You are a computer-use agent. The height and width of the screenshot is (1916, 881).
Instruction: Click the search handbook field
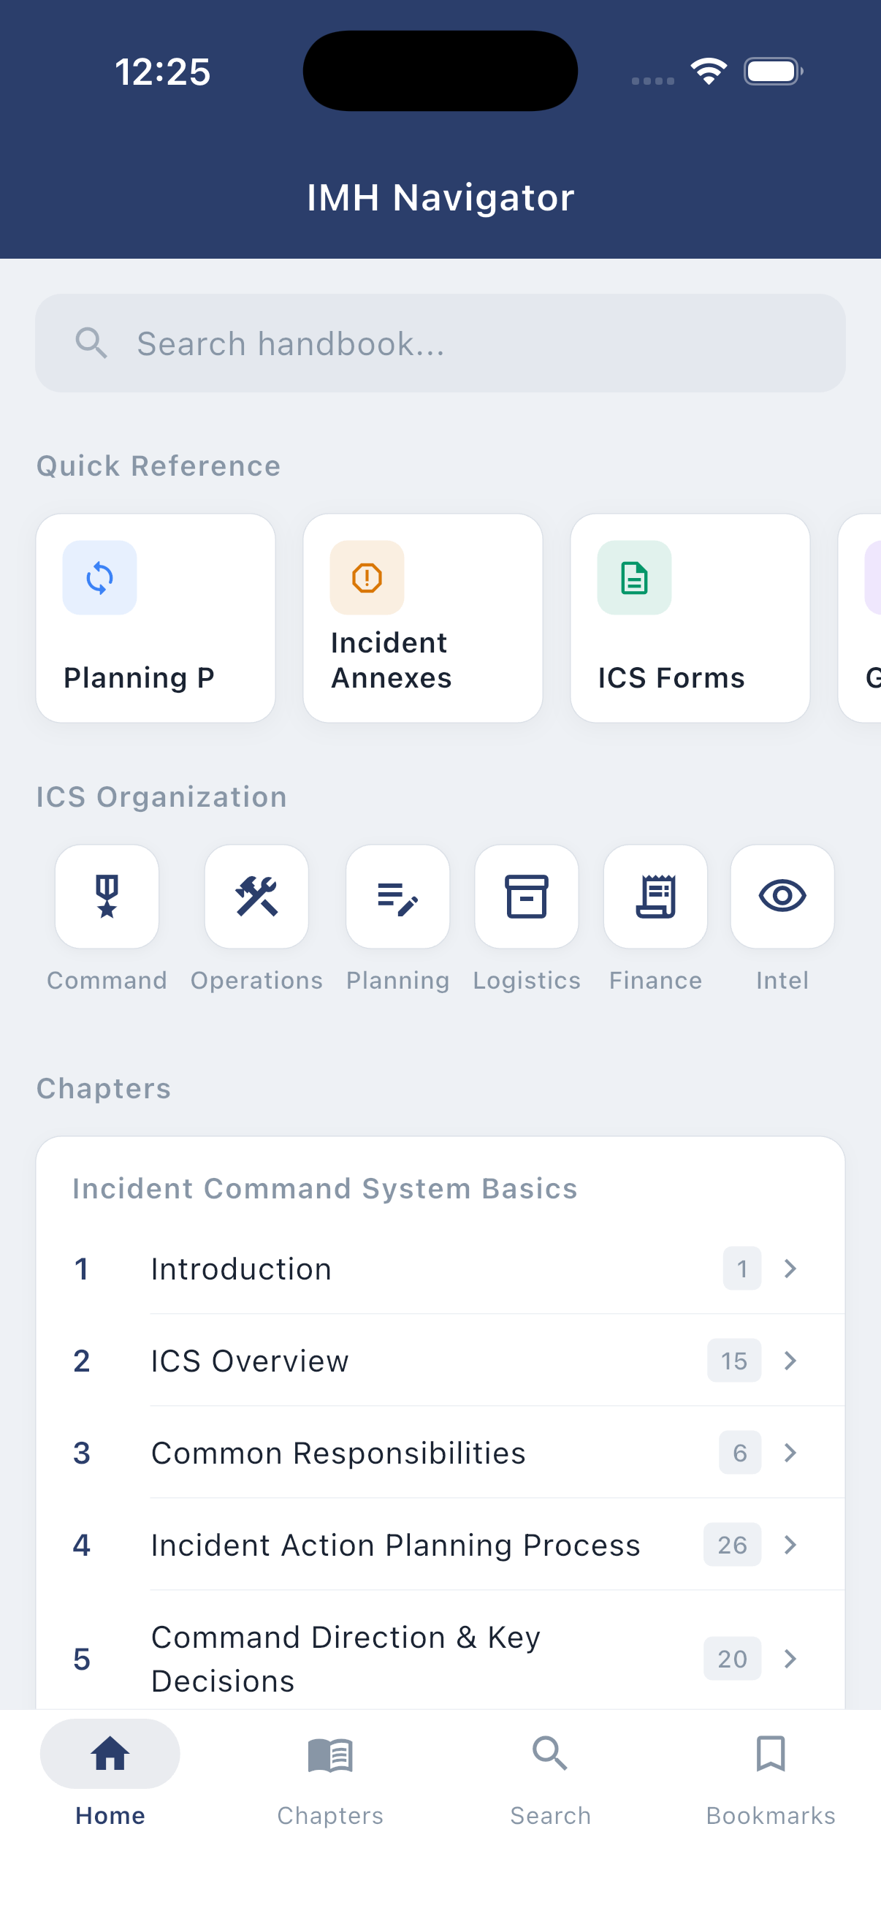(440, 343)
